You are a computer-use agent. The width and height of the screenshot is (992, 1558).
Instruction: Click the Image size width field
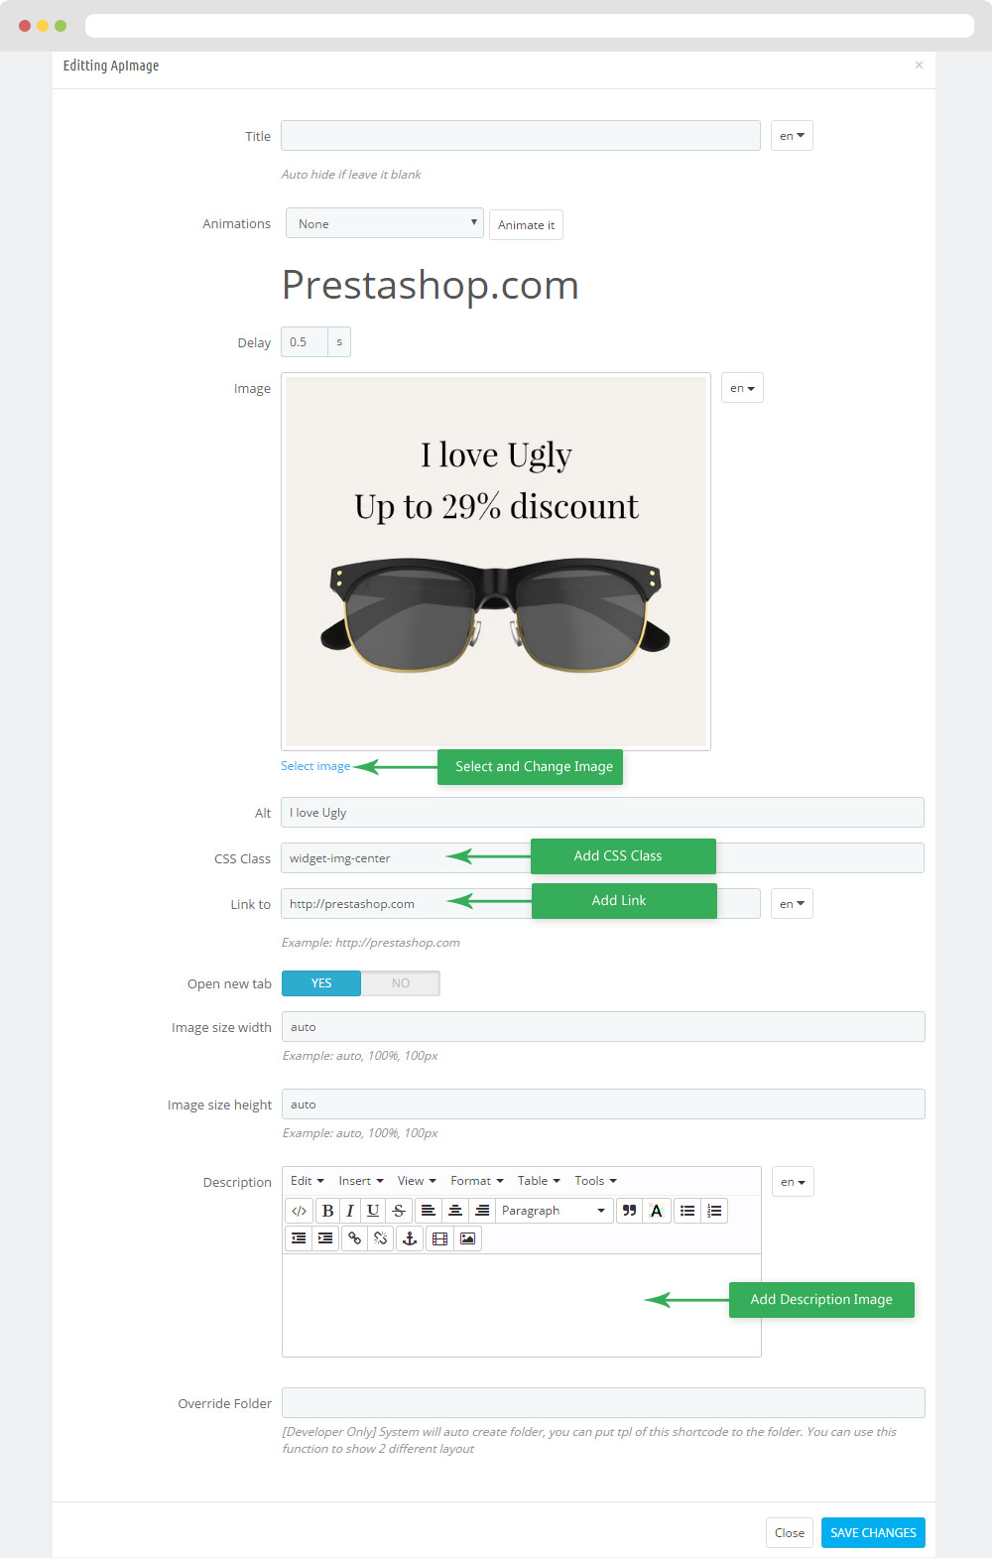603,1027
